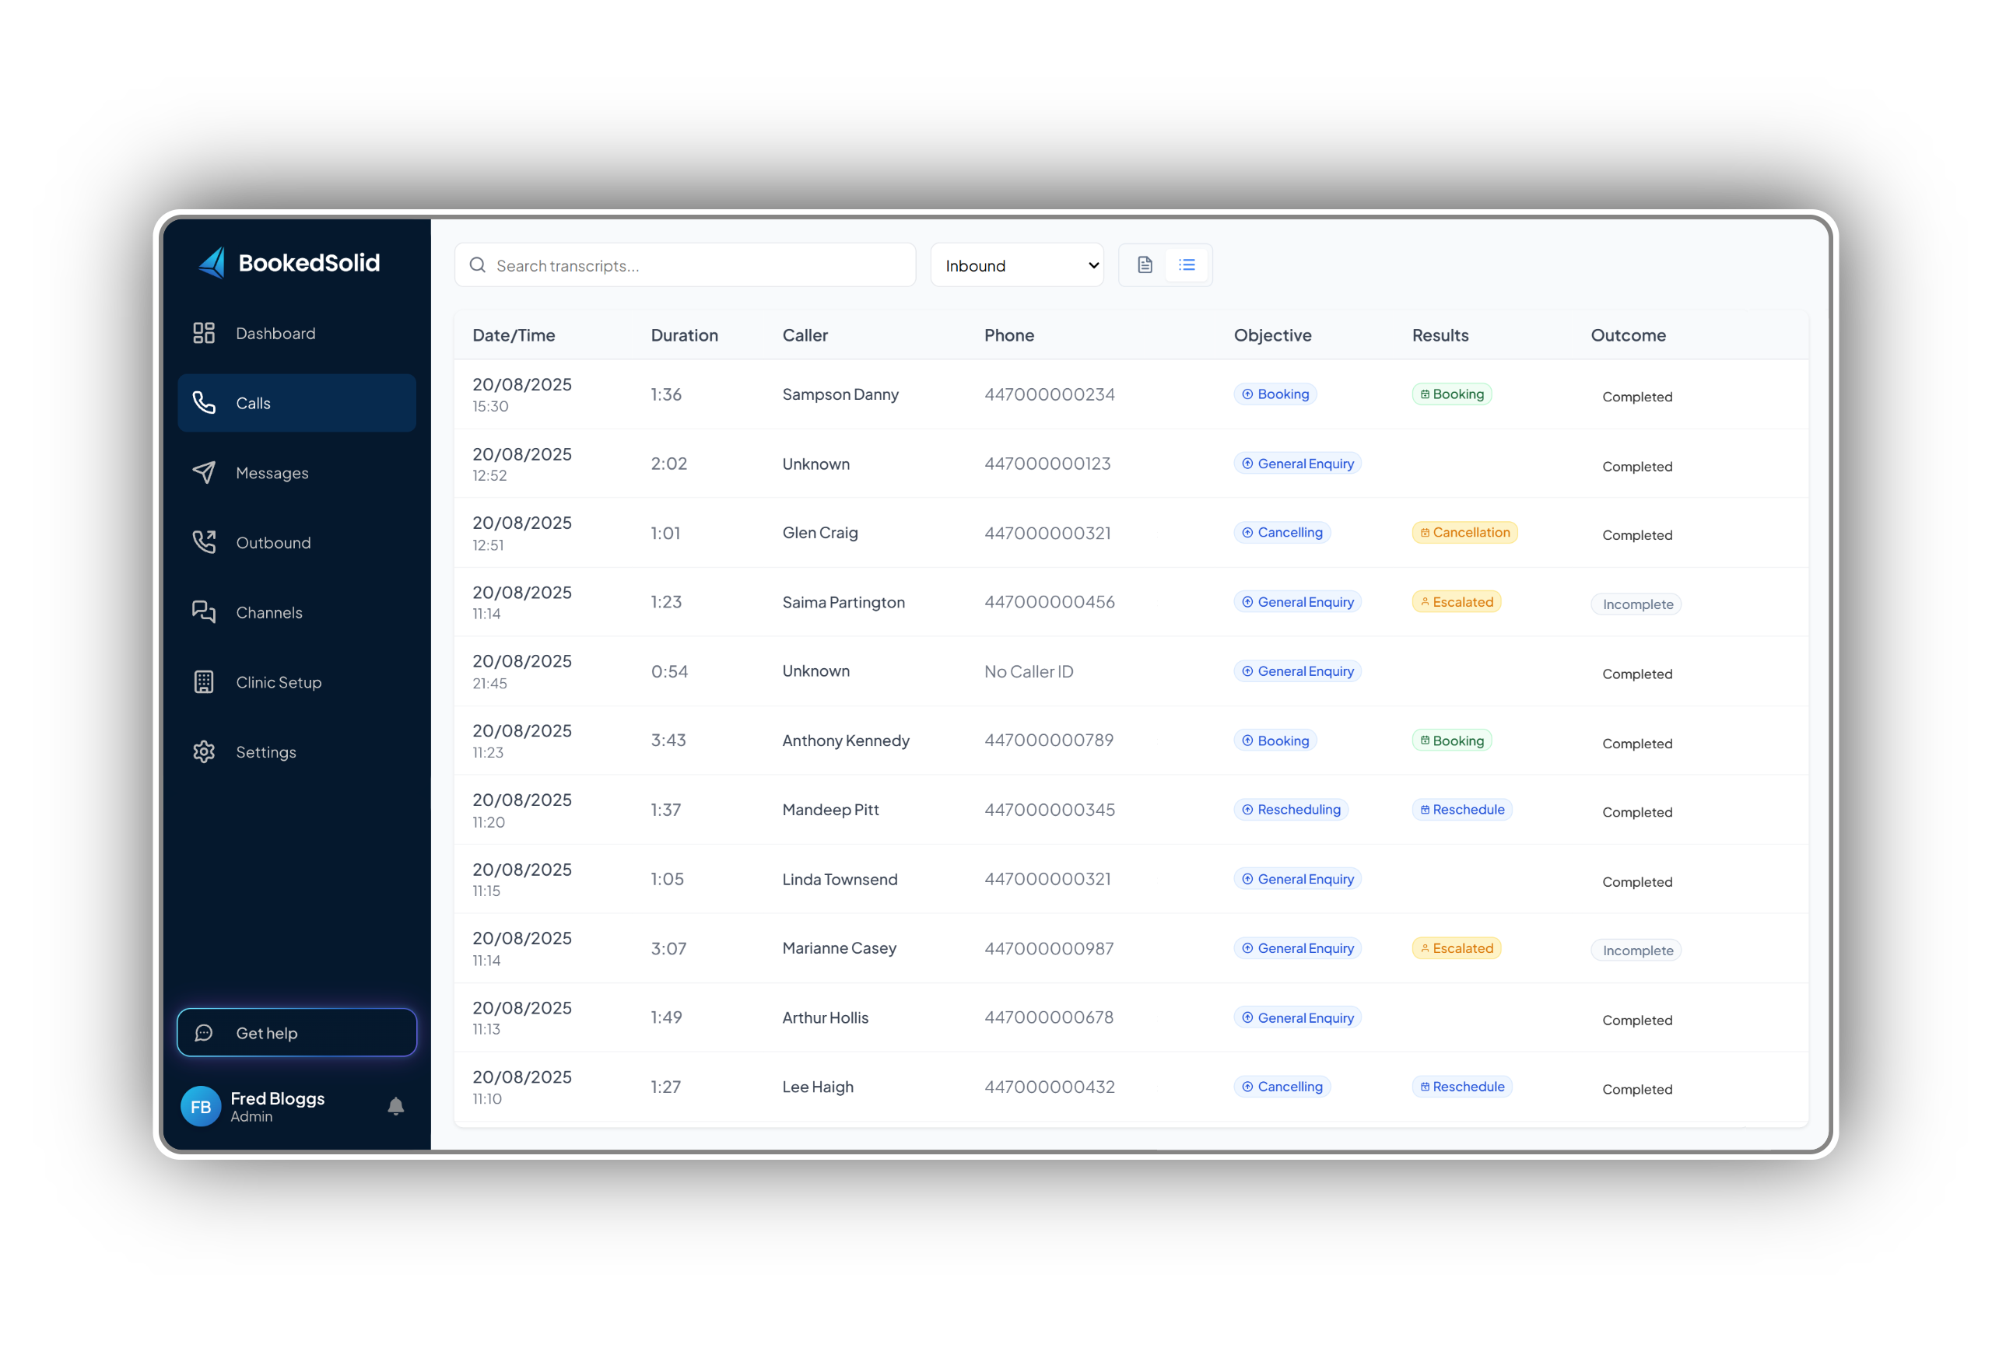This screenshot has width=1992, height=1369.
Task: Select the Calls icon in the sidebar
Action: [x=204, y=402]
